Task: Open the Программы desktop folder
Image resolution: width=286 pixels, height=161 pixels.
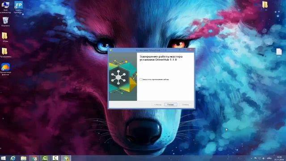Action: click(x=5, y=53)
